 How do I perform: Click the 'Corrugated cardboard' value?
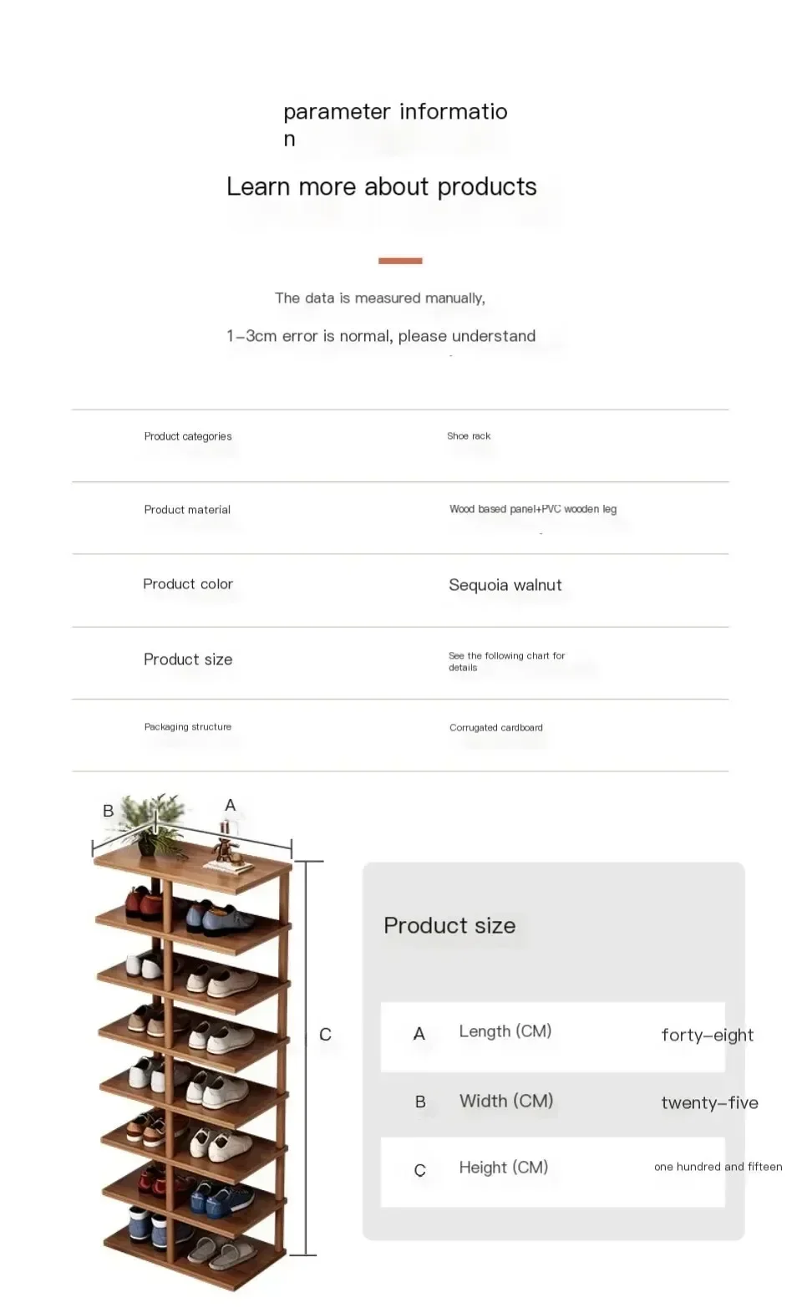[496, 728]
